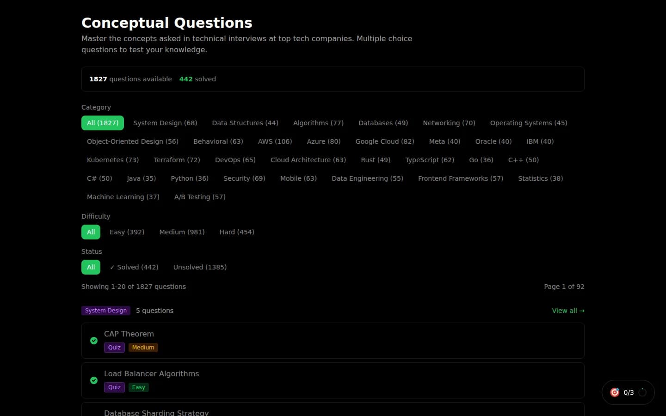Image resolution: width=666 pixels, height=416 pixels.
Task: Click the '5 questions' count label
Action: coord(154,311)
